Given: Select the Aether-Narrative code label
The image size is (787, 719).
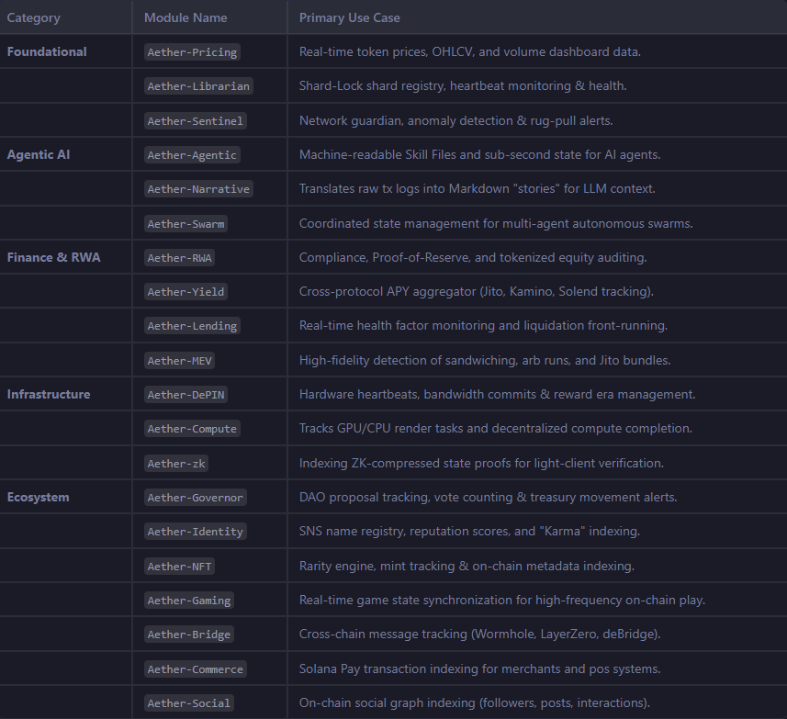Looking at the screenshot, I should pyautogui.click(x=198, y=189).
